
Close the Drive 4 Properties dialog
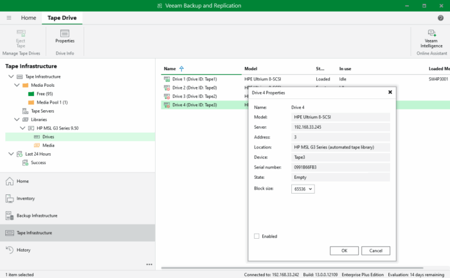tap(390, 92)
